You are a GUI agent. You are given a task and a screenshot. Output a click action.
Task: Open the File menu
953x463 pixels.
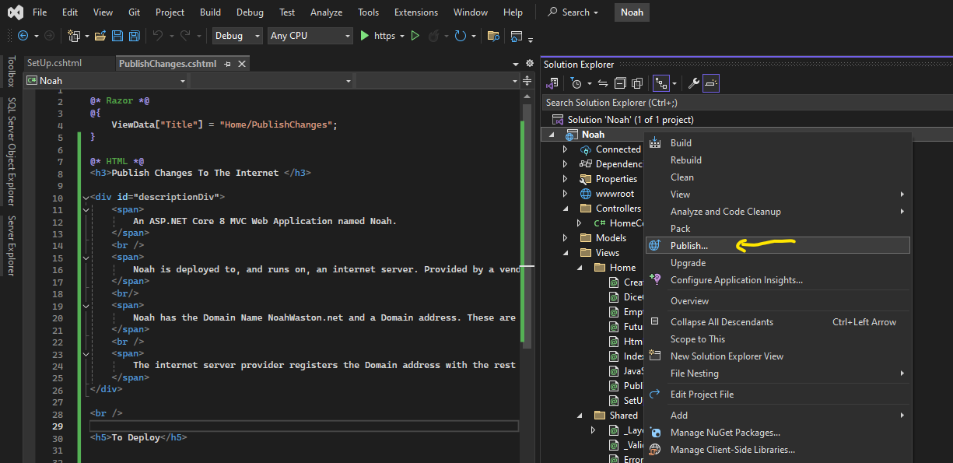tap(40, 12)
